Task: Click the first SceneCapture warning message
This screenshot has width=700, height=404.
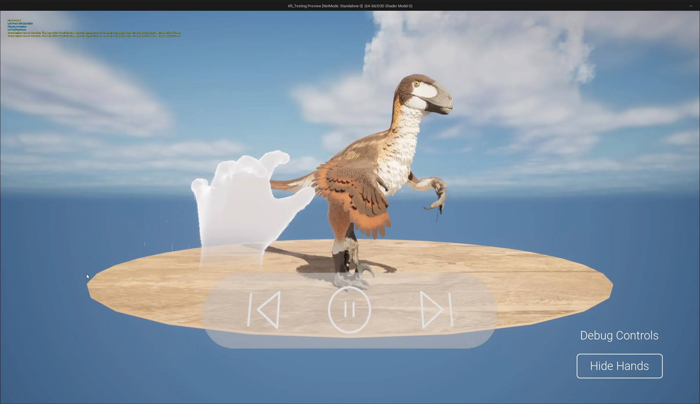Action: [94, 33]
